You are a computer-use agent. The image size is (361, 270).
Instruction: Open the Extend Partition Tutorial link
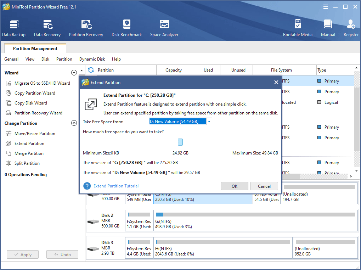pos(116,186)
